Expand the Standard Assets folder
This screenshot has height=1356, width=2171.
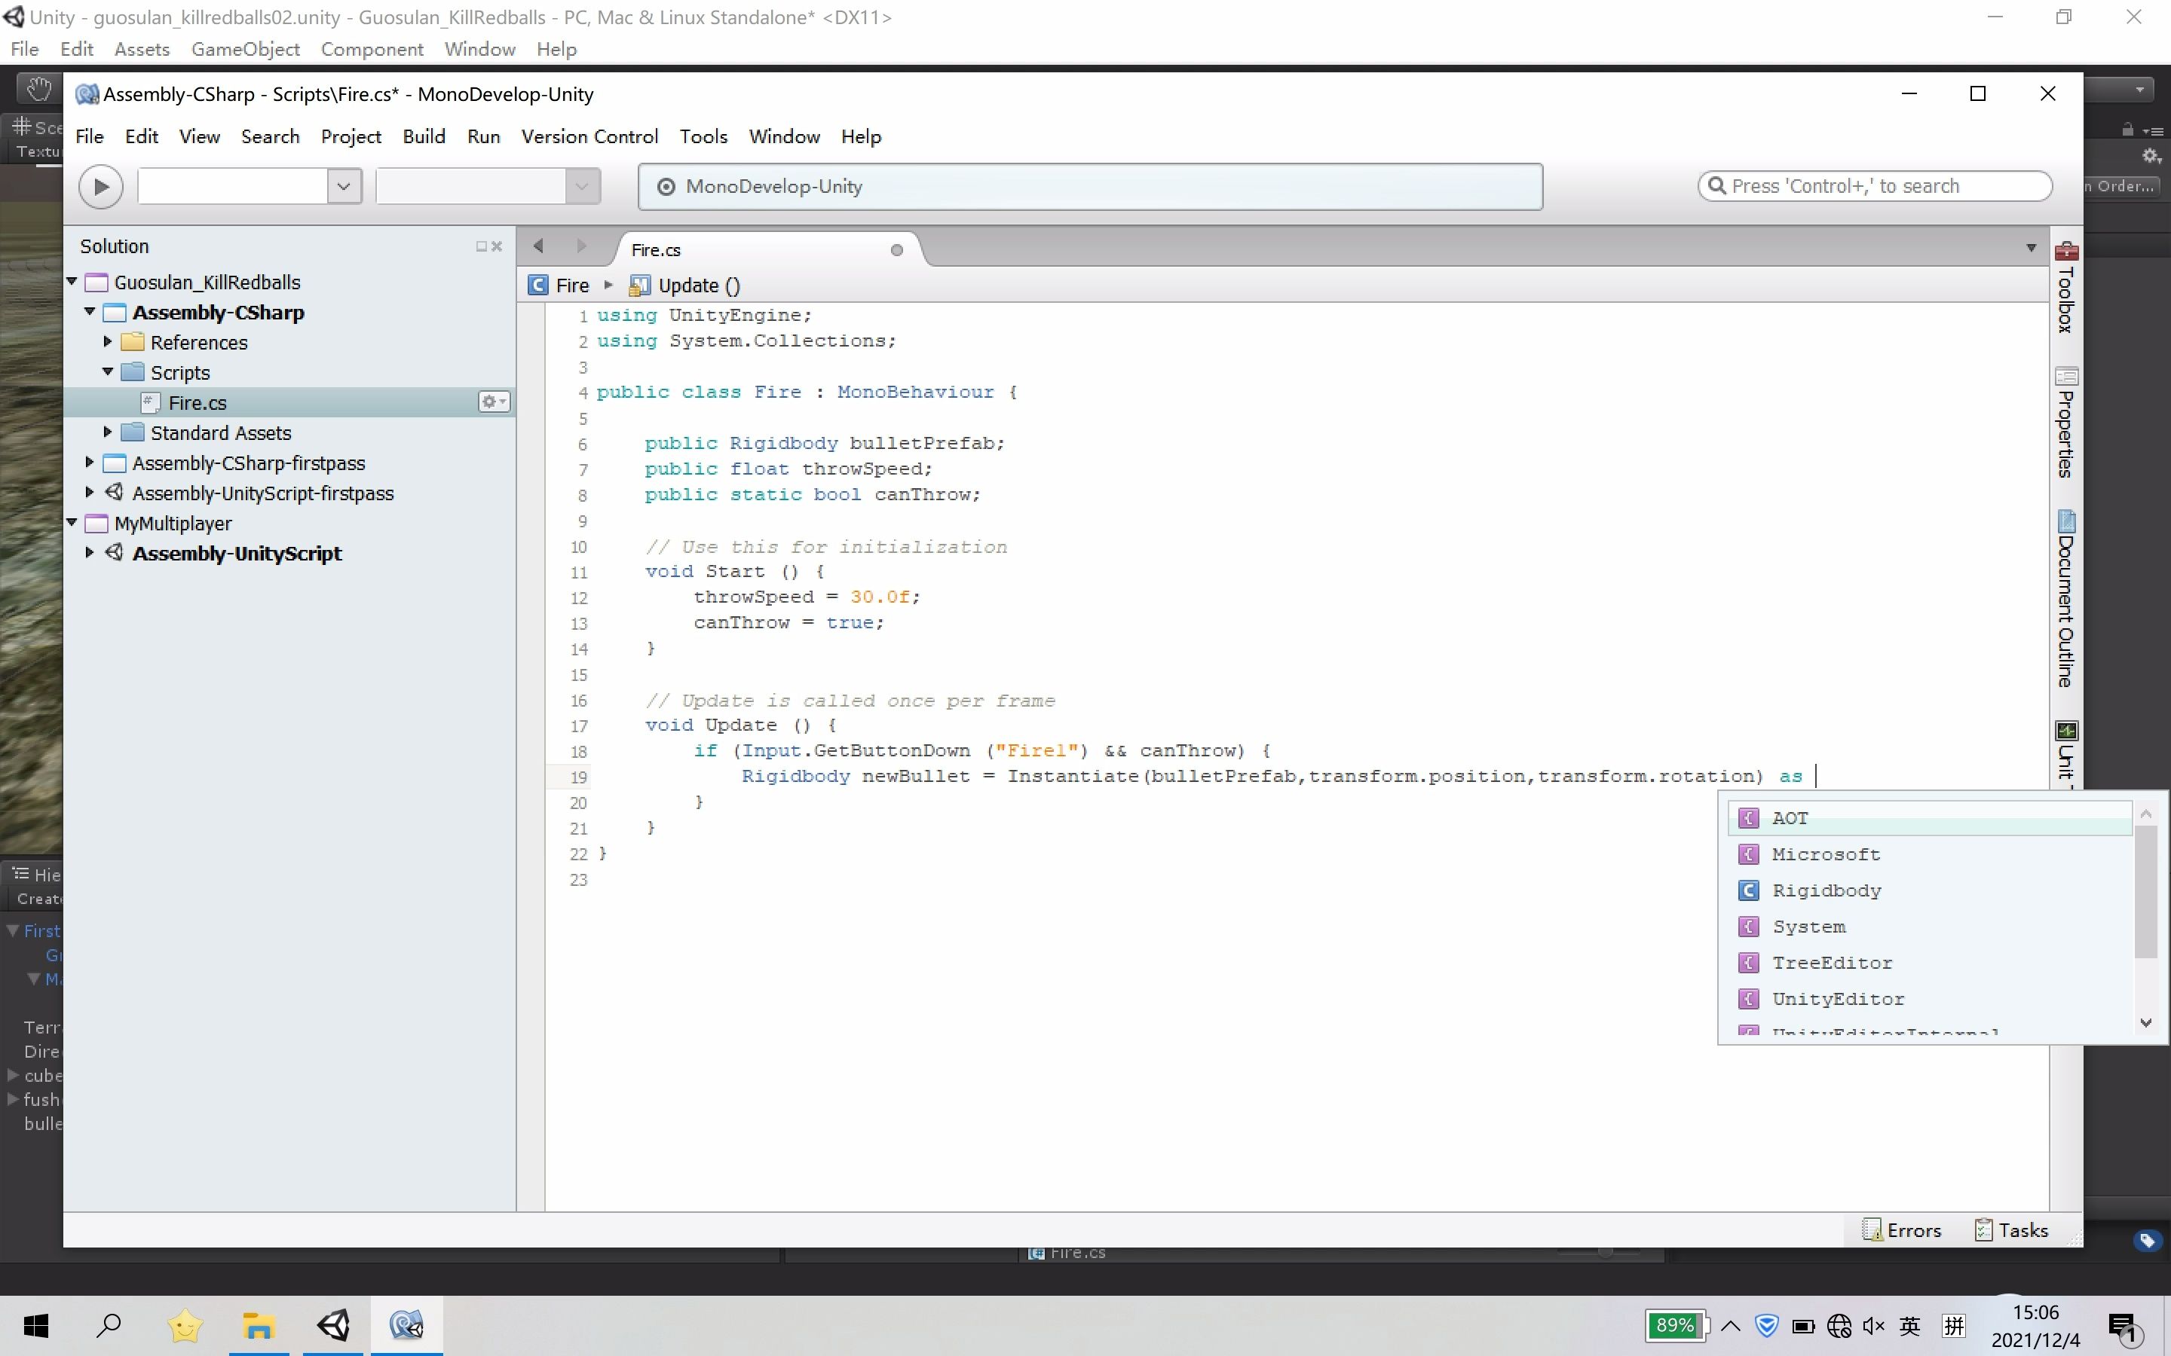click(x=108, y=432)
